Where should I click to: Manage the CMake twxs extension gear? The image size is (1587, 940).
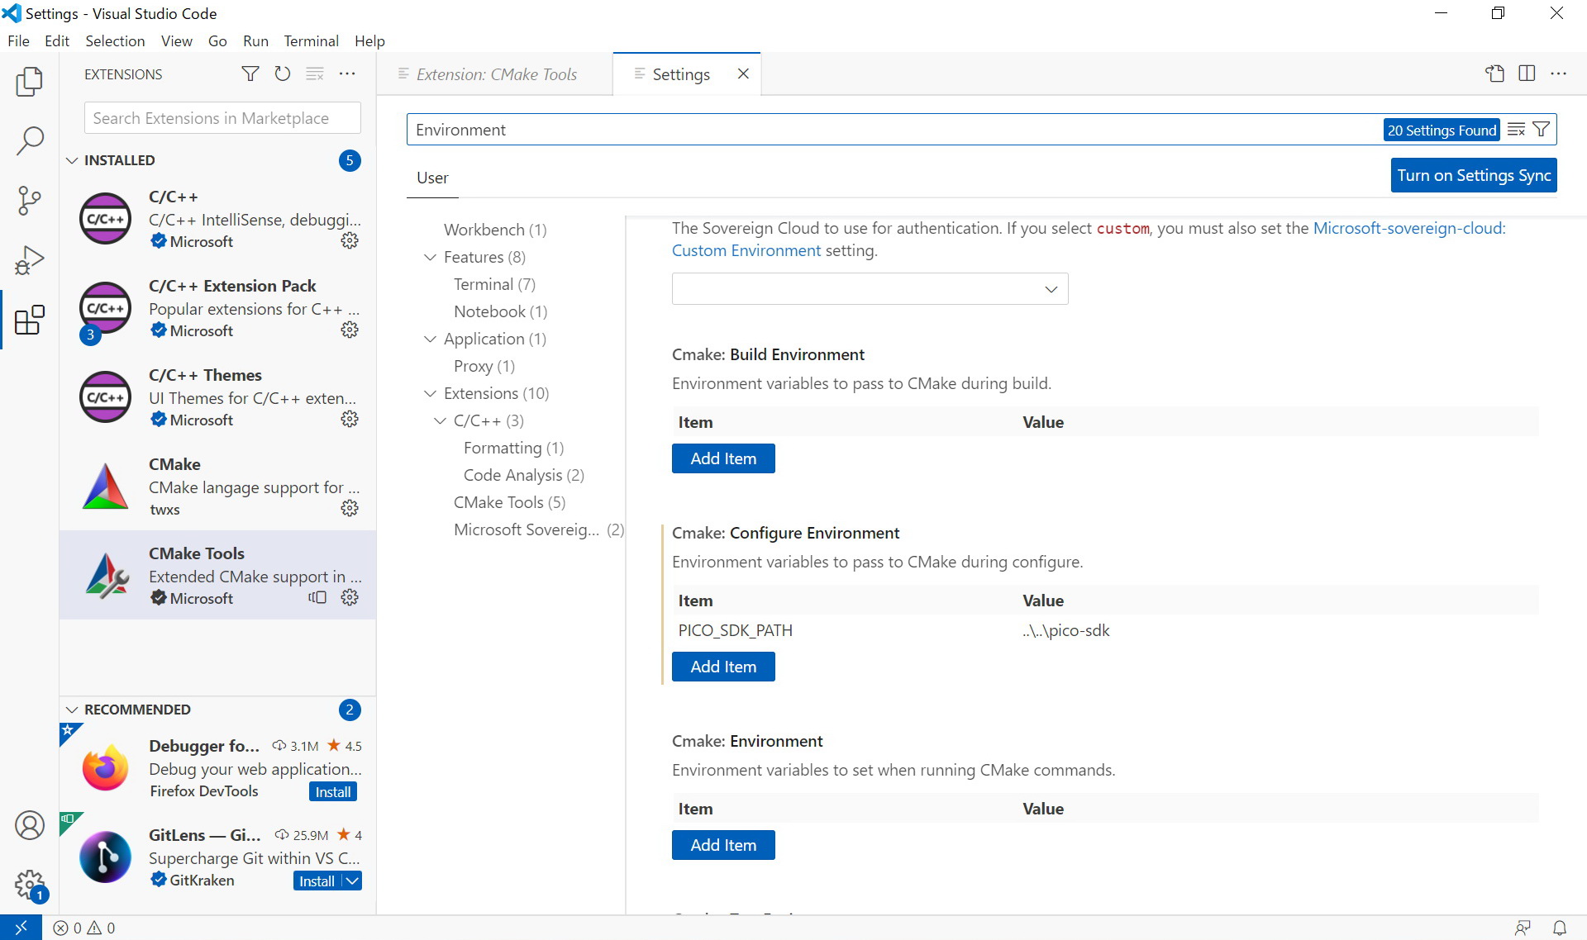350,508
